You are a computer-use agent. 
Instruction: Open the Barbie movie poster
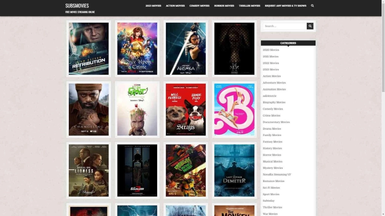click(234, 109)
